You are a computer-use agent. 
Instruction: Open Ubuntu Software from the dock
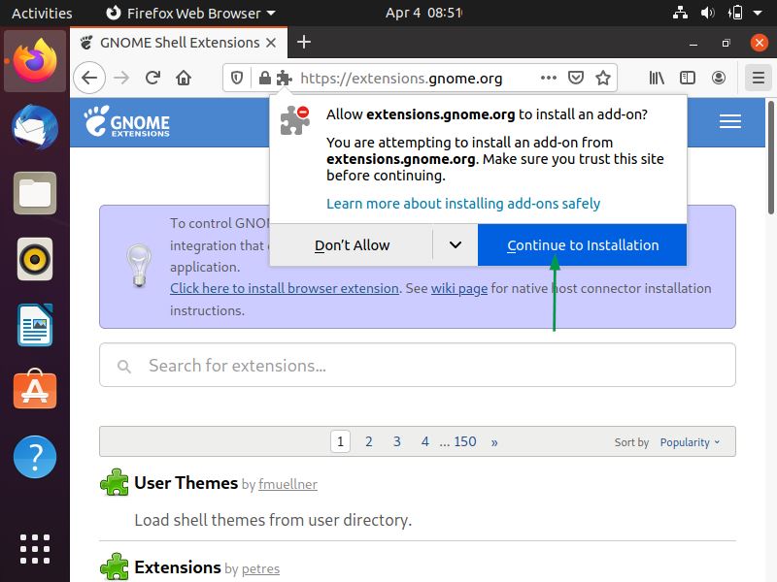(x=35, y=390)
